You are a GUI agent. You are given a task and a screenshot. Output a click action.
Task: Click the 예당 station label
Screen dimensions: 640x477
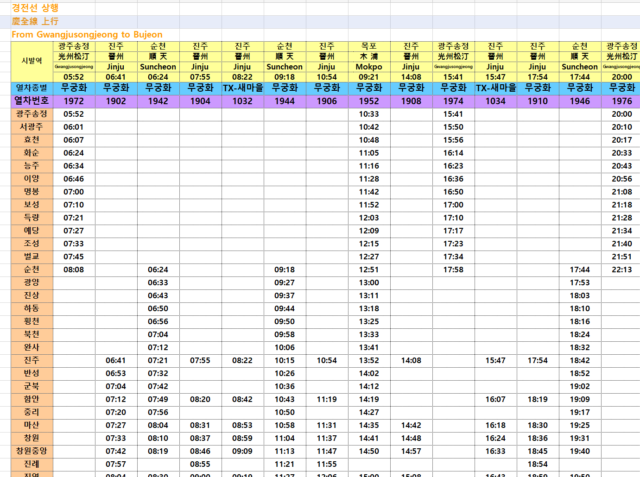coord(32,231)
